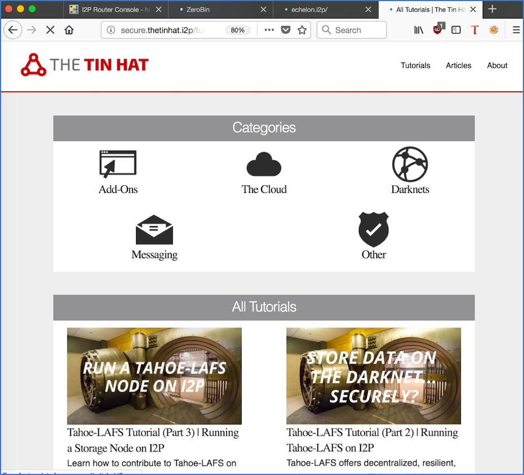The image size is (524, 475).
Task: Open the uBlock Origin shield icon
Action: point(437,29)
